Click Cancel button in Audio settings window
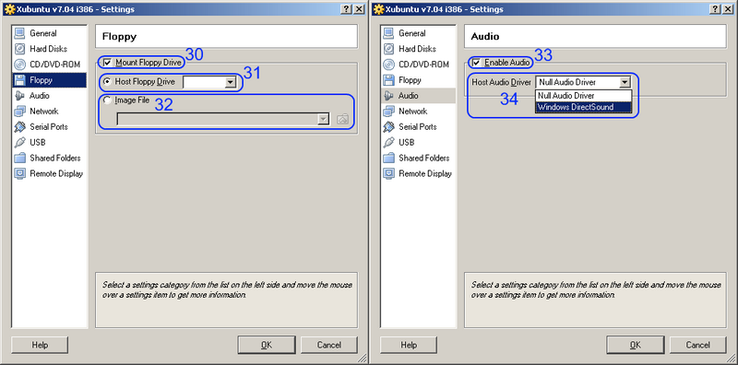Screen dimensions: 738x365 (698, 345)
